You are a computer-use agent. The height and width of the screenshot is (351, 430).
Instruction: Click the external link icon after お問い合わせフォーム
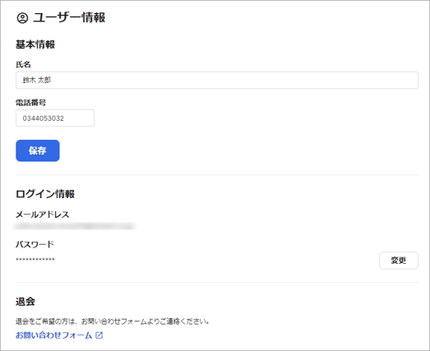tap(99, 335)
